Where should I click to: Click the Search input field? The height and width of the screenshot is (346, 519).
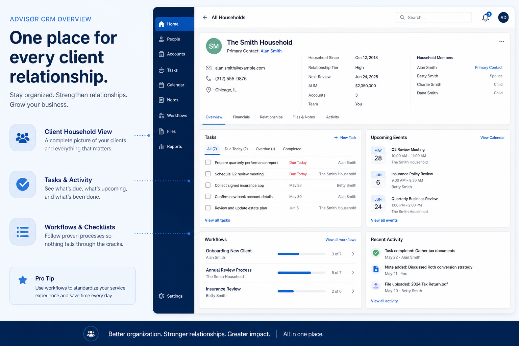pos(434,18)
